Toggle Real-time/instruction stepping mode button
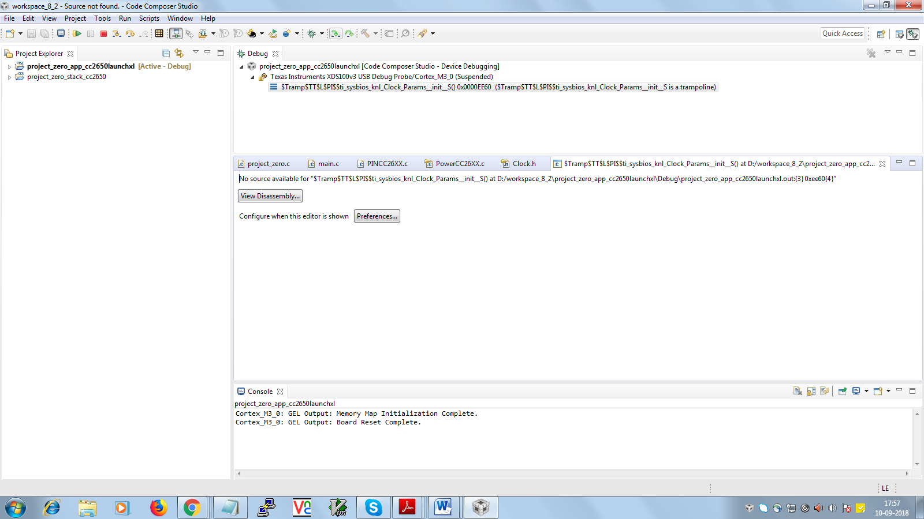This screenshot has height=519, width=924. 176,33
